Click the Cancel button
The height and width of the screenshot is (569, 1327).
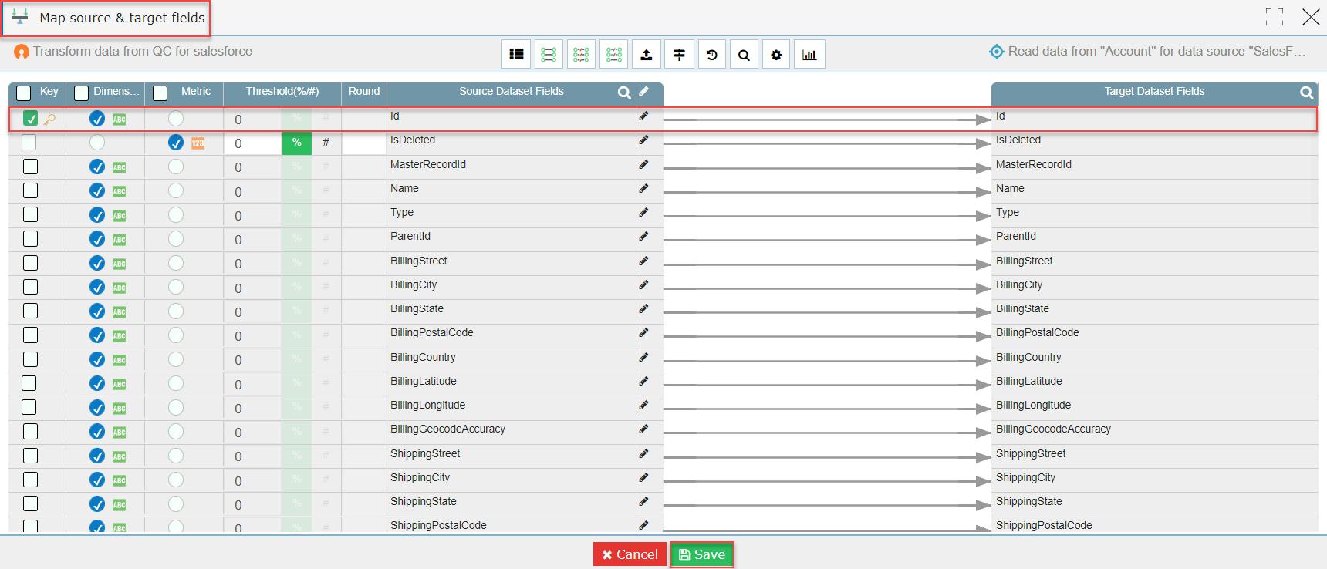[x=630, y=554]
